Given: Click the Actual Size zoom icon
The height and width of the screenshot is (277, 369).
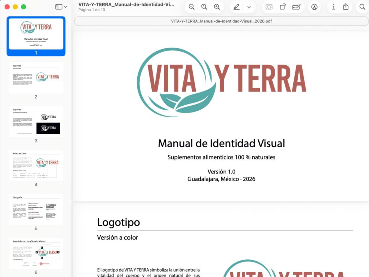Looking at the screenshot, I should pyautogui.click(x=204, y=7).
